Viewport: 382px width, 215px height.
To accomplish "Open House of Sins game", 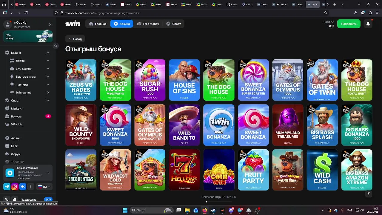I will tap(184, 80).
